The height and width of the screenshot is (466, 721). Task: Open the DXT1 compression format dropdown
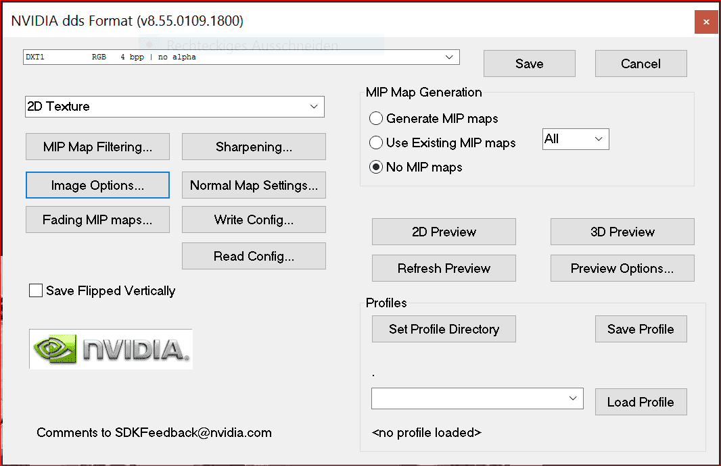pyautogui.click(x=241, y=57)
